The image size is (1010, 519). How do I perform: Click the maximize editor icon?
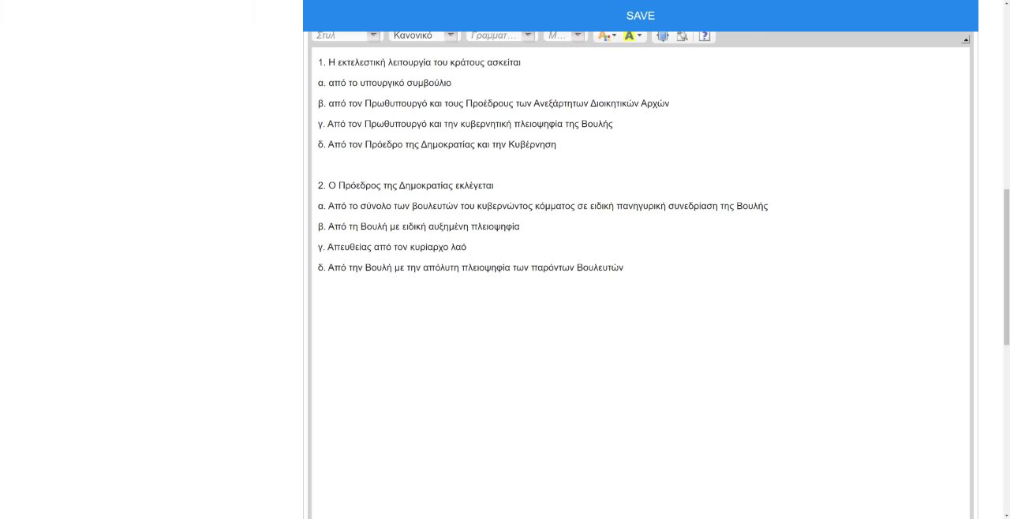(663, 35)
